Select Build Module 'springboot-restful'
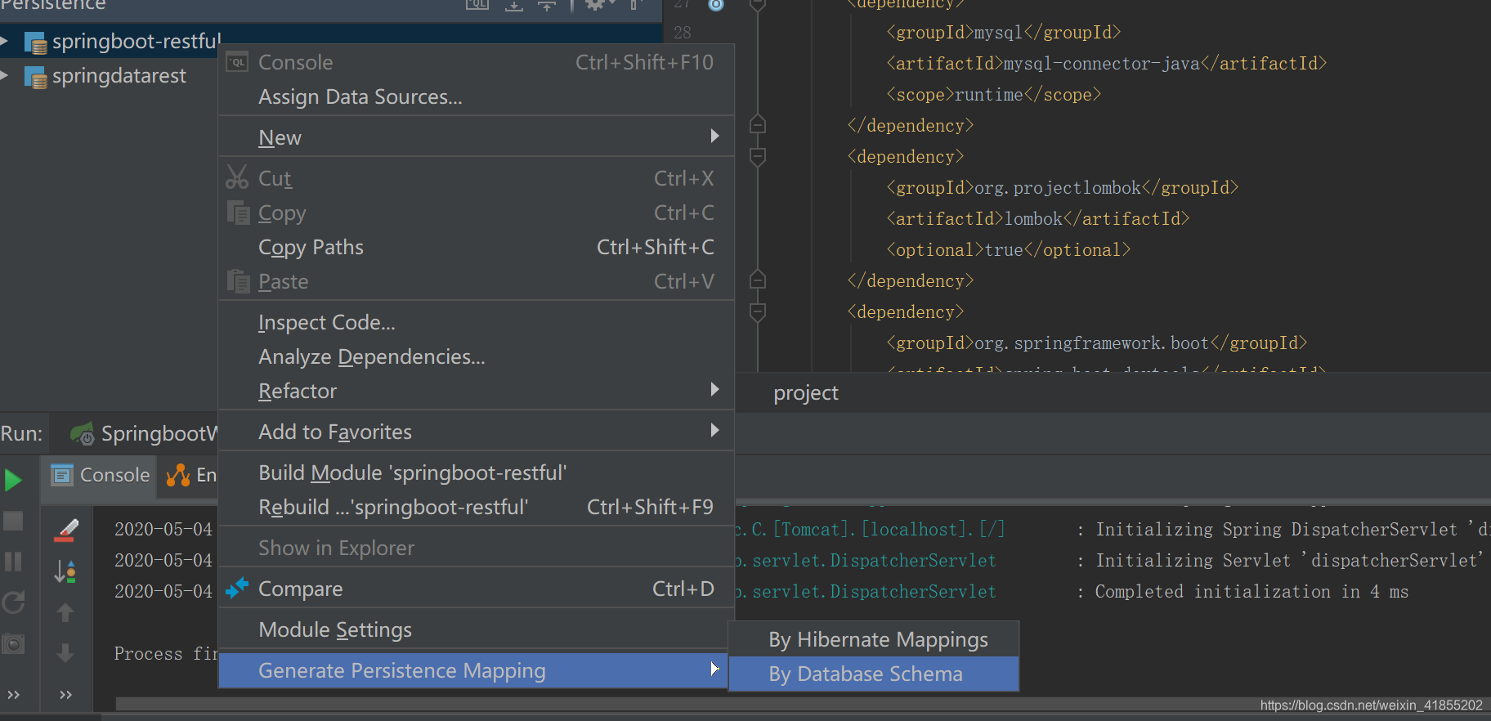 tap(476, 472)
